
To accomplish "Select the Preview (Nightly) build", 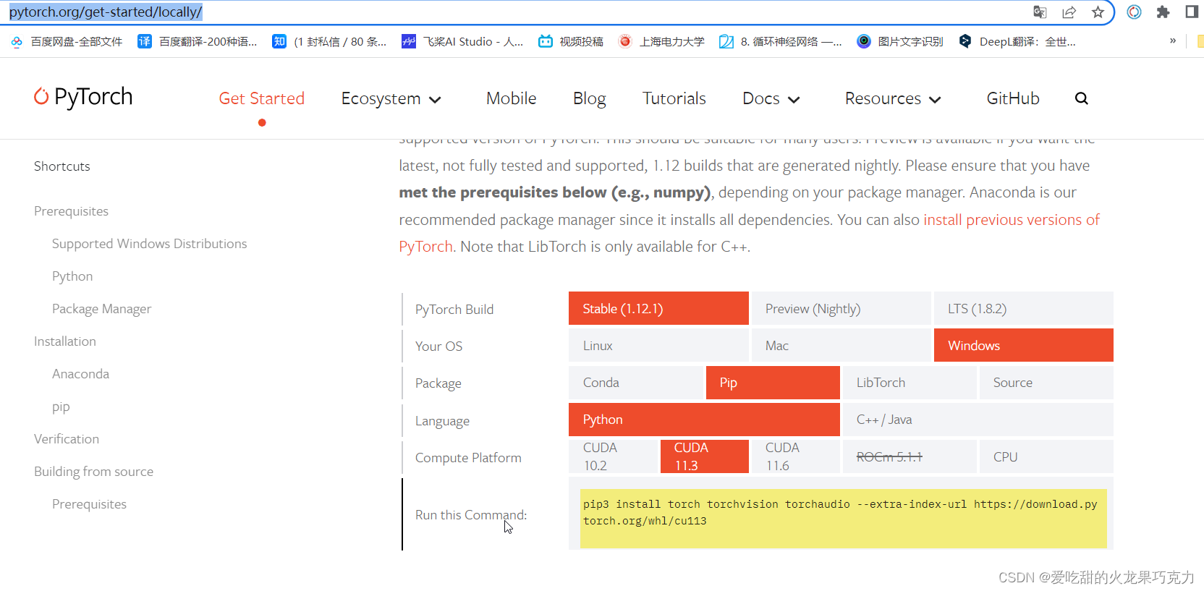I will pos(841,308).
